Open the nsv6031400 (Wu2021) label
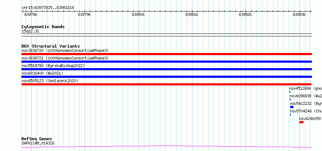Image resolution: width=322 pixels, height=151 pixels. coord(42,73)
